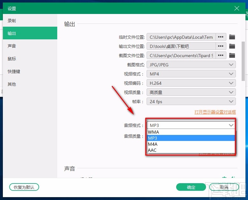Open the frame rate 24 fps dropdown
Image resolution: width=248 pixels, height=200 pixels.
click(191, 101)
